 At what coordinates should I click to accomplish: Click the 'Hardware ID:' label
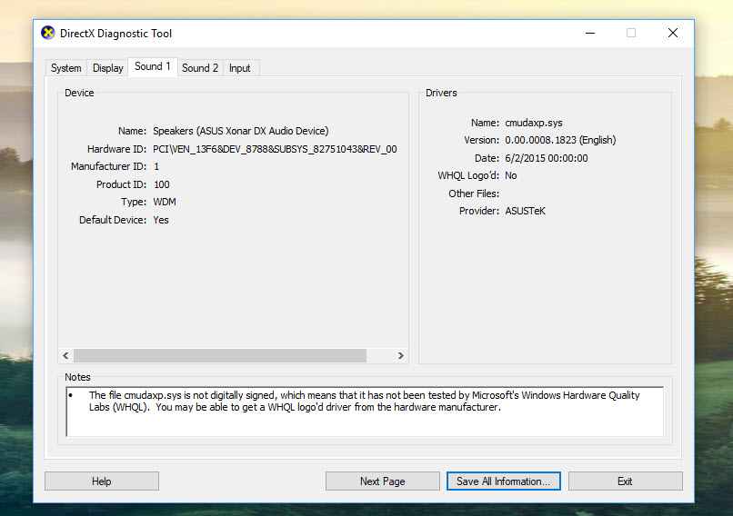116,149
